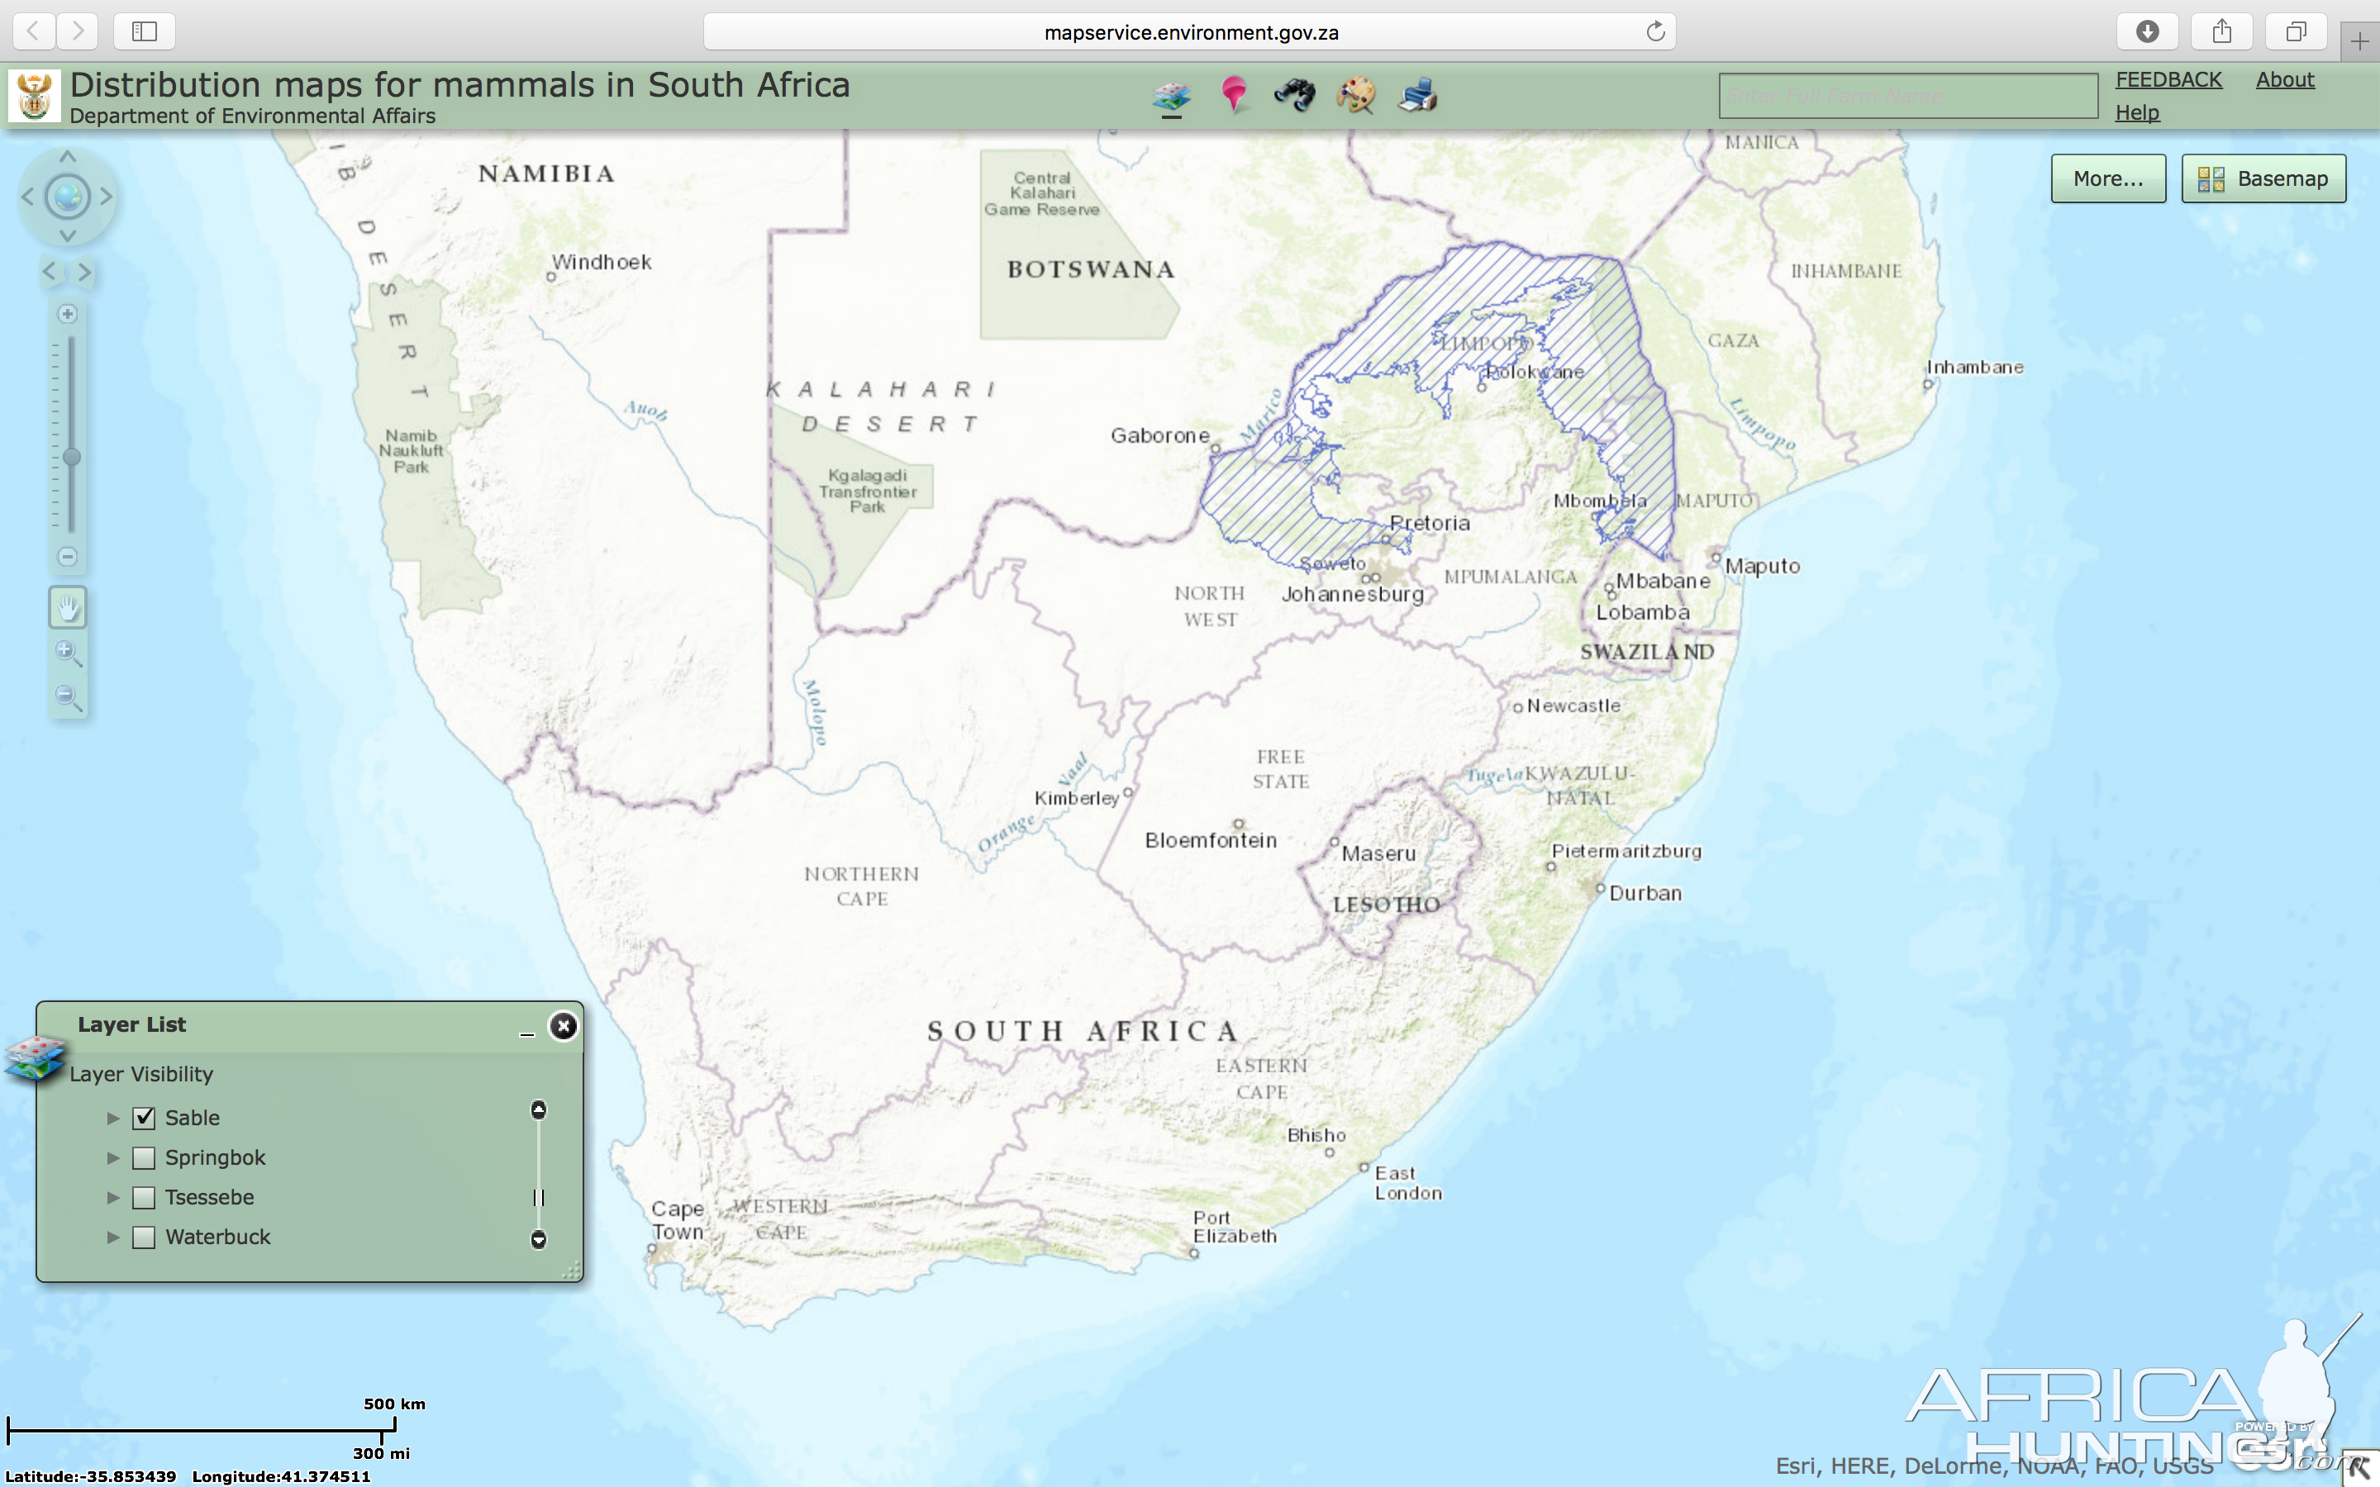This screenshot has width=2380, height=1487.
Task: Open the Help link
Action: pyautogui.click(x=2137, y=113)
